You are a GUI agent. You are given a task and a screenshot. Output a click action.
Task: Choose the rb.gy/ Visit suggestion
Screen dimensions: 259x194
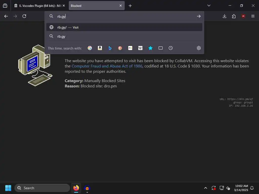[x=124, y=27]
